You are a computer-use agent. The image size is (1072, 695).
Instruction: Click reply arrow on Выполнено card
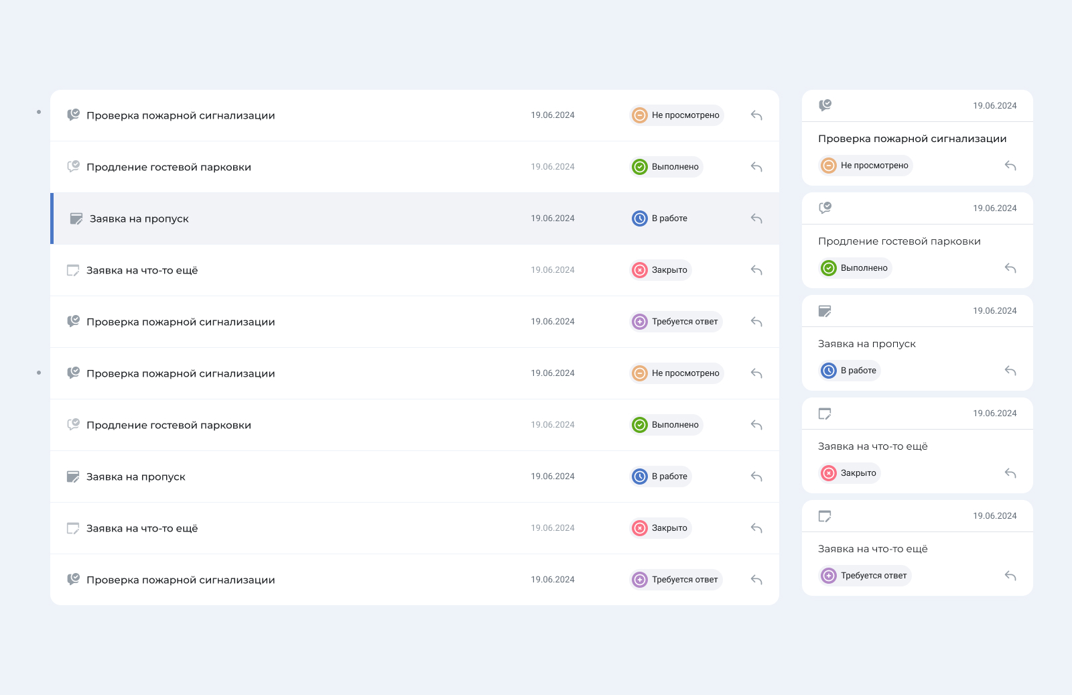(x=1010, y=268)
